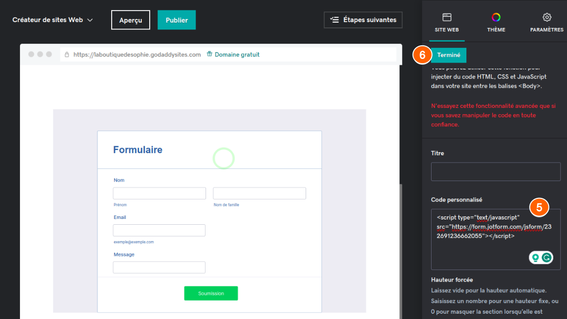567x319 pixels.
Task: Switch to the Thème tab
Action: 496,23
